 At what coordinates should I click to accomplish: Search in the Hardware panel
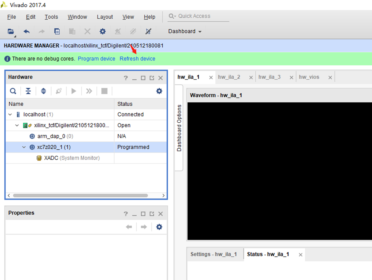[13, 91]
